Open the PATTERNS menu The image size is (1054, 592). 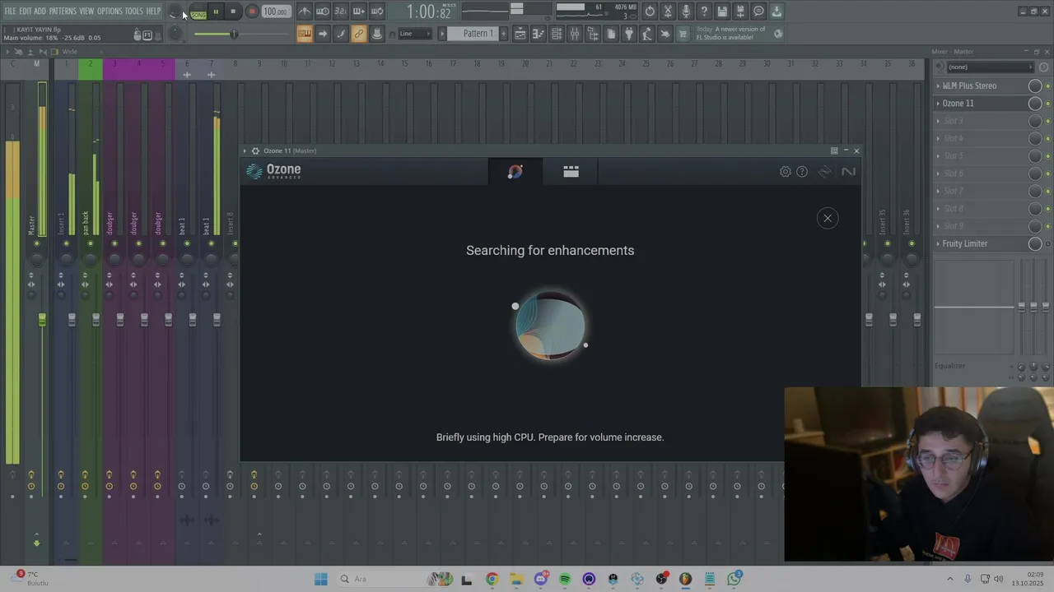point(63,12)
